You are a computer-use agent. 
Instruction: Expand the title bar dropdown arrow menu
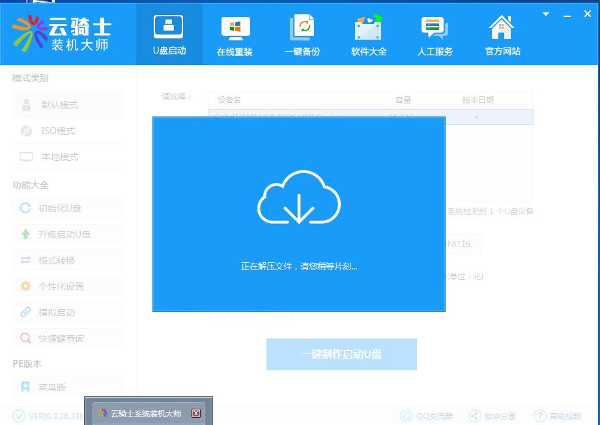[x=547, y=12]
